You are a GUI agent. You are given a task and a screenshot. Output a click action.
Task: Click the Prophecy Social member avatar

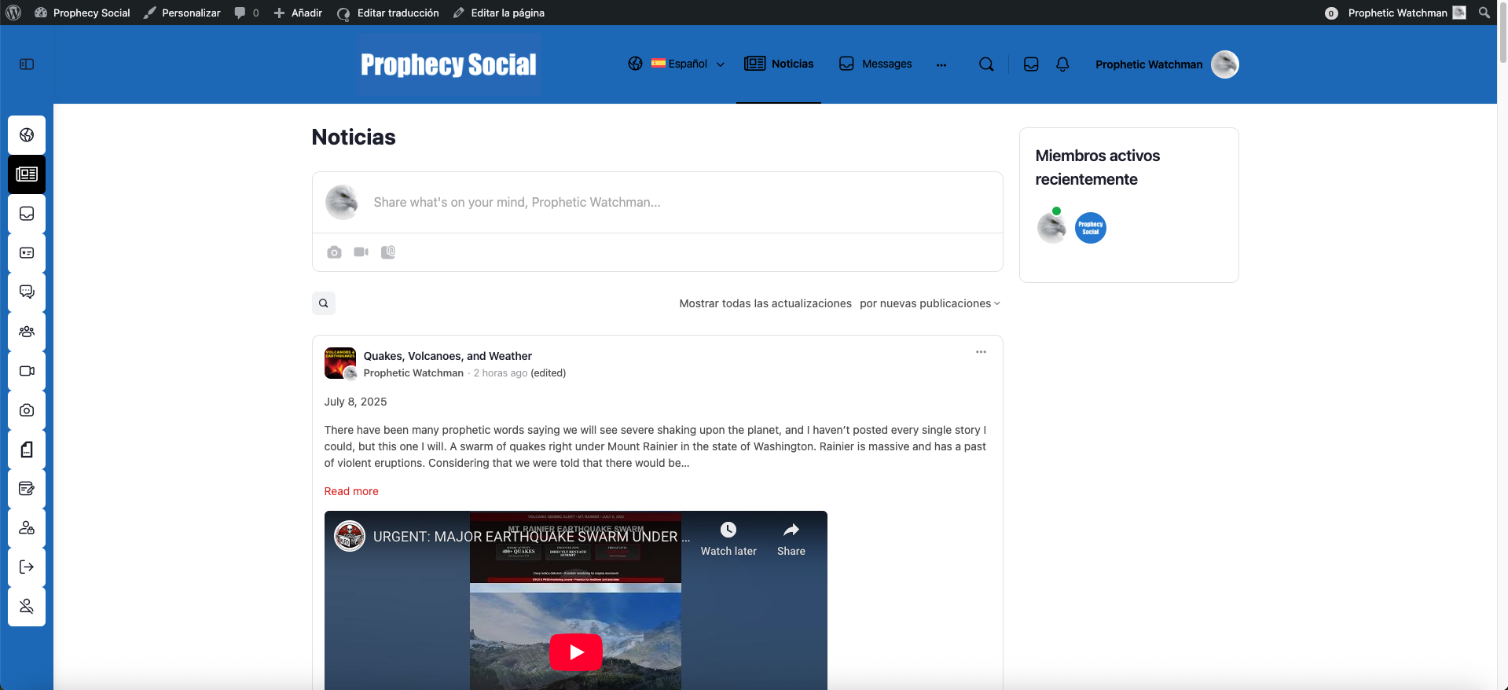tap(1091, 228)
